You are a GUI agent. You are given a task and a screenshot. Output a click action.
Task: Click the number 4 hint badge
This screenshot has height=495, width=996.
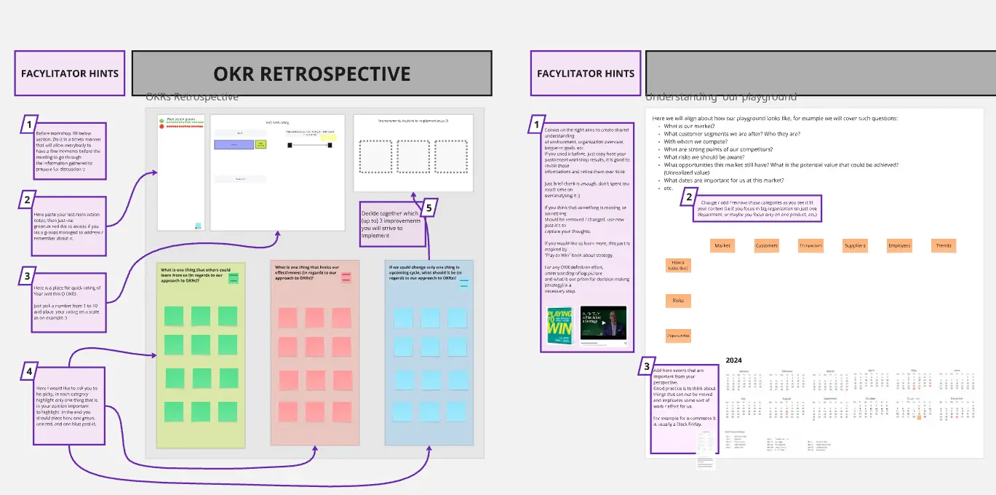(29, 371)
